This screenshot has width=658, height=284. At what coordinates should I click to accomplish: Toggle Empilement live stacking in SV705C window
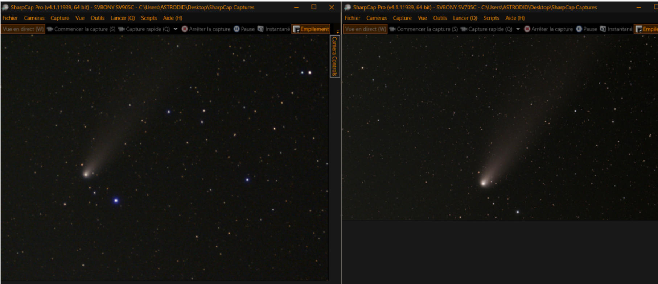646,29
